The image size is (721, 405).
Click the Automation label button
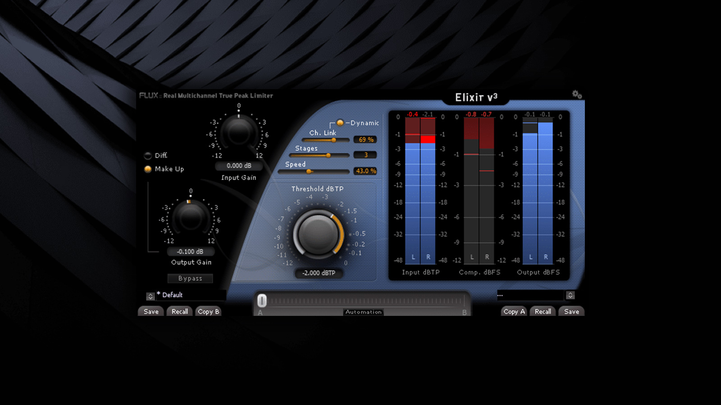coord(364,312)
